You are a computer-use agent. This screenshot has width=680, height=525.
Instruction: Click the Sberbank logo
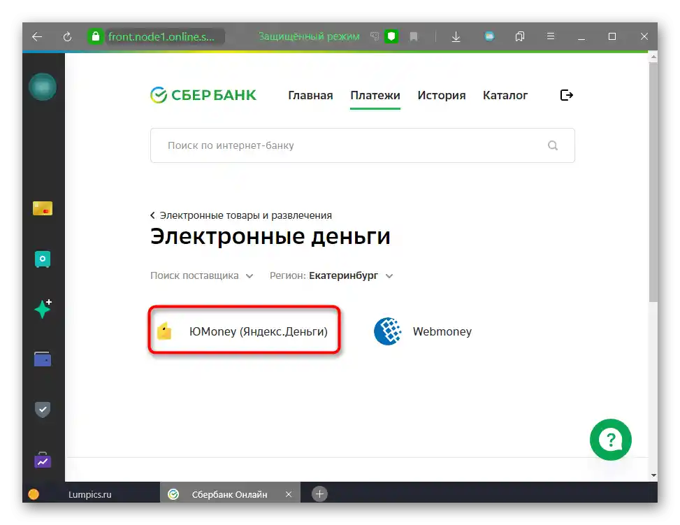coord(203,95)
